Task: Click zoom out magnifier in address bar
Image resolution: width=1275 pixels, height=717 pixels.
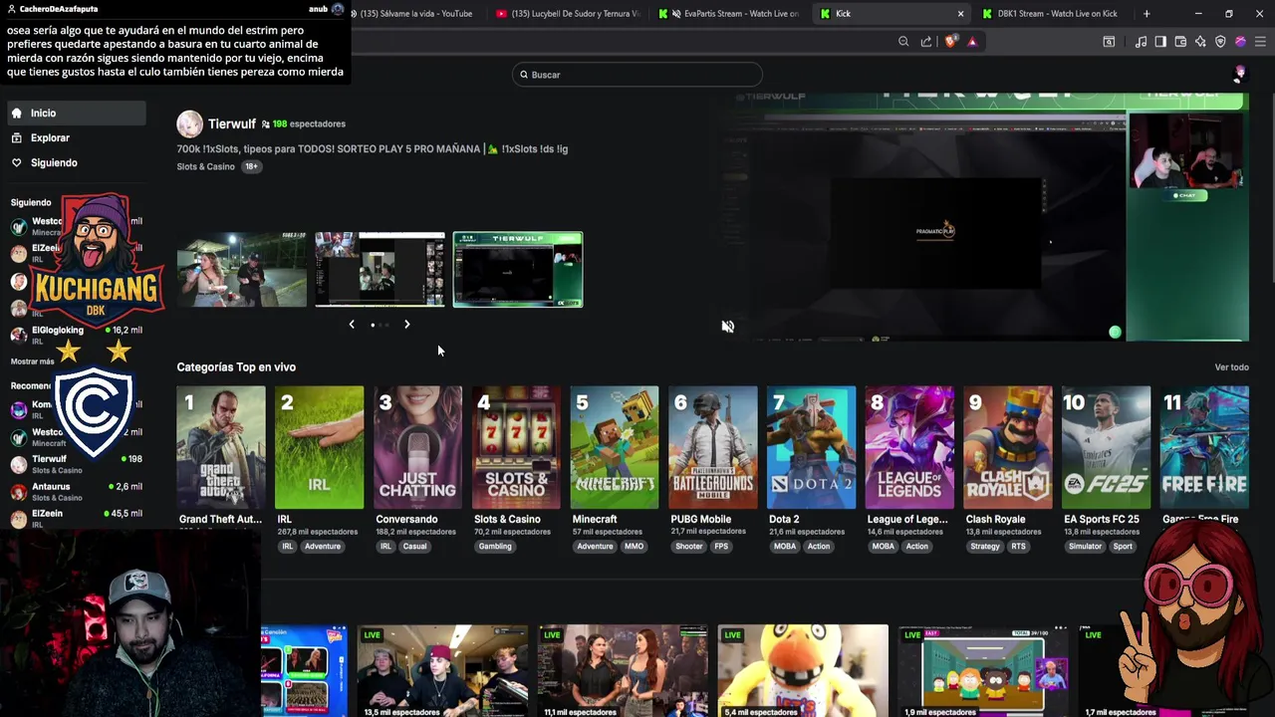Action: tap(903, 42)
